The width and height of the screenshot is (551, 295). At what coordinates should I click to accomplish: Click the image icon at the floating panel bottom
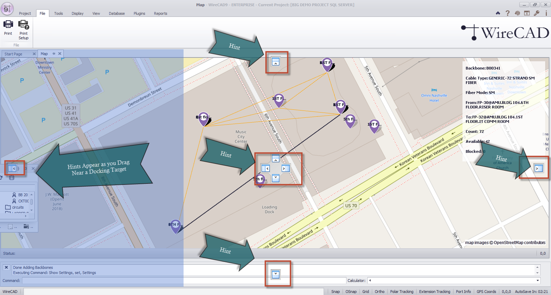10,226
